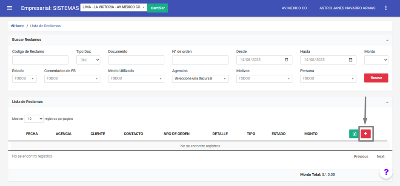Screen dimensions: 400x186
Task: Open the Motivos dropdown
Action: [264, 79]
